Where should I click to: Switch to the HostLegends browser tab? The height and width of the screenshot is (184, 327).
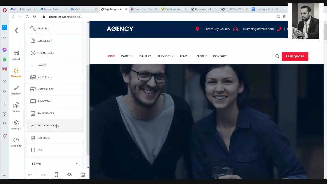coord(264,9)
